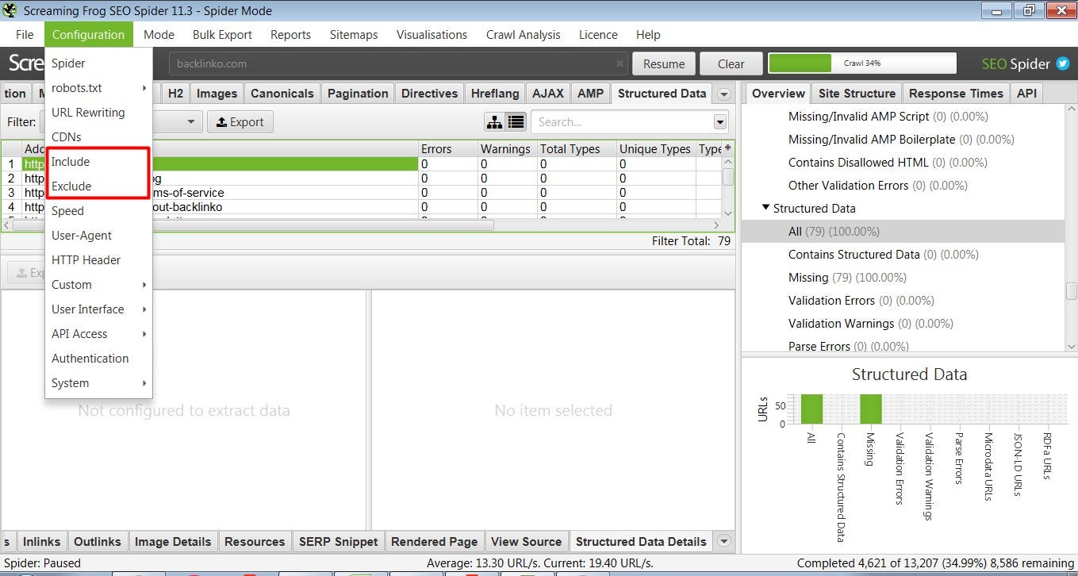Click the Screaming Frog app icon in title bar

pyautogui.click(x=10, y=10)
